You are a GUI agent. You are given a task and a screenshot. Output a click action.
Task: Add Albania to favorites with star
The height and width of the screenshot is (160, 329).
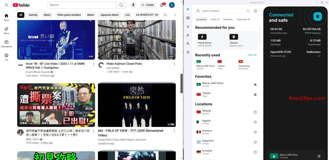255,112
